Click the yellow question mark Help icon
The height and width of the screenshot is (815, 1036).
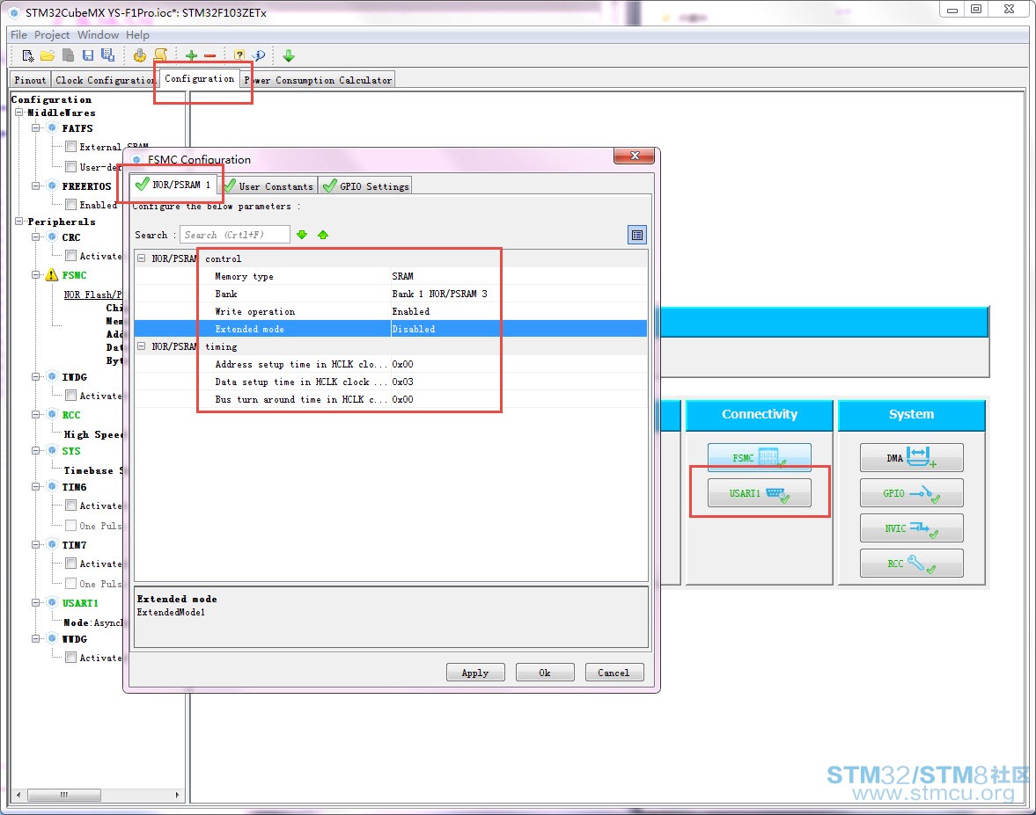(x=239, y=55)
